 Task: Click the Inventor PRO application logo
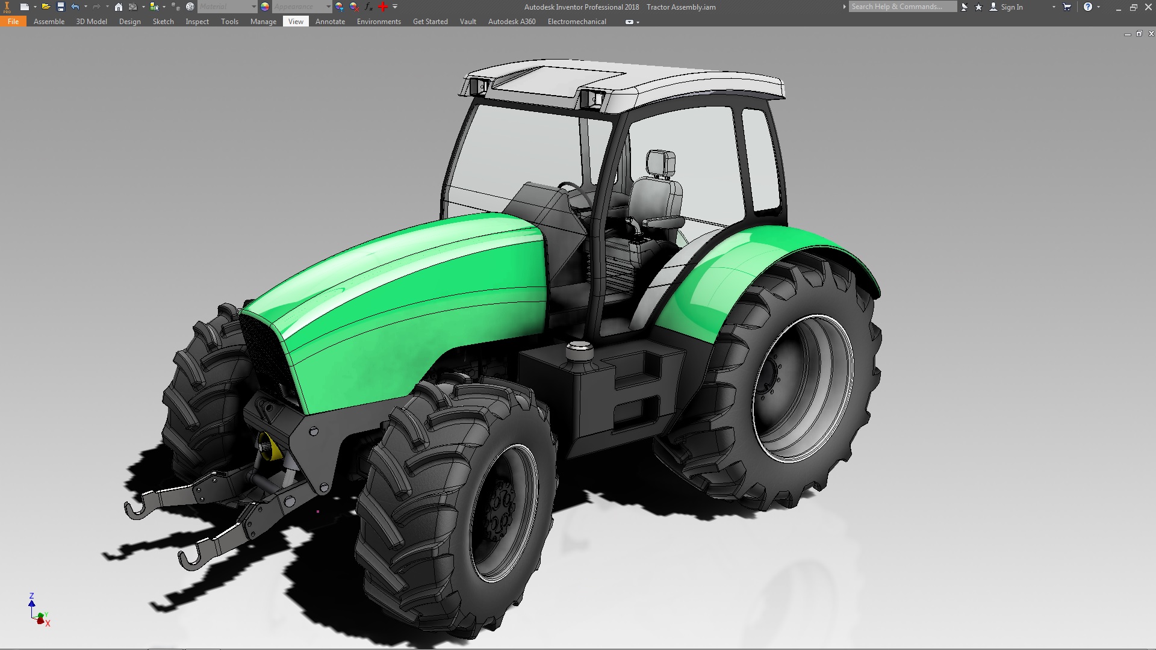(x=7, y=7)
